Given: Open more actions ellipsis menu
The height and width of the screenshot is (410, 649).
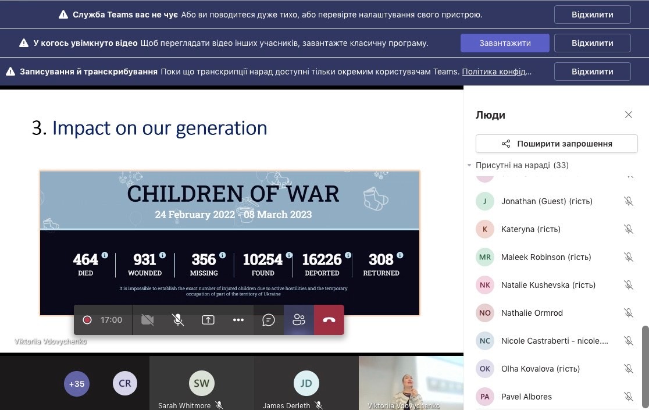Looking at the screenshot, I should coord(238,320).
